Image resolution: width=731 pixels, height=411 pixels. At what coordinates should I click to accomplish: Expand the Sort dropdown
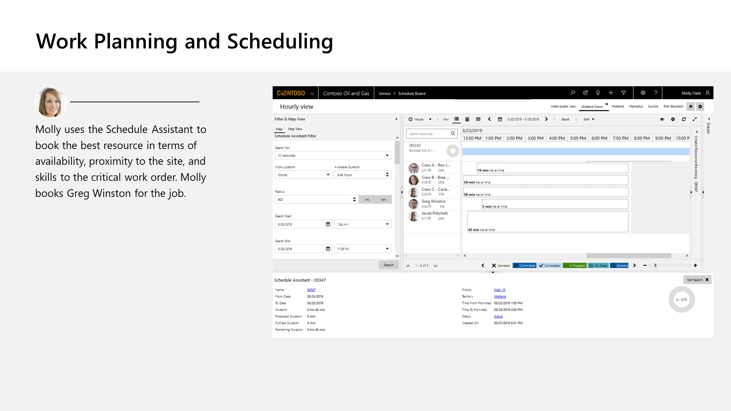coord(589,119)
